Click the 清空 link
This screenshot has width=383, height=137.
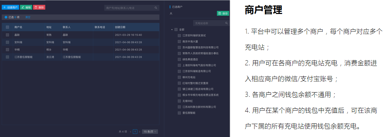pyautogui.click(x=28, y=17)
